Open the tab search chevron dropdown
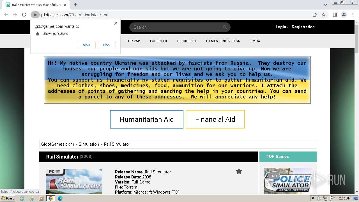 point(326,5)
